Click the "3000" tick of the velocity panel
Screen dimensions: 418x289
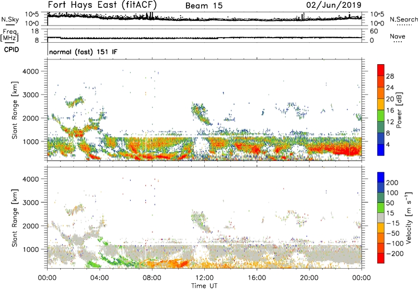[30, 202]
